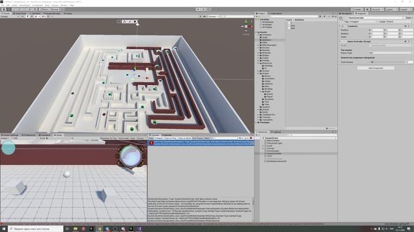Toggle Pivot/Center handle position
Viewport: 414px width, 232px height.
[44, 9]
